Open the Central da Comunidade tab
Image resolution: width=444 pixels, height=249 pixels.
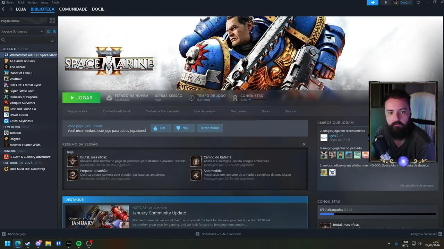[x=162, y=111]
